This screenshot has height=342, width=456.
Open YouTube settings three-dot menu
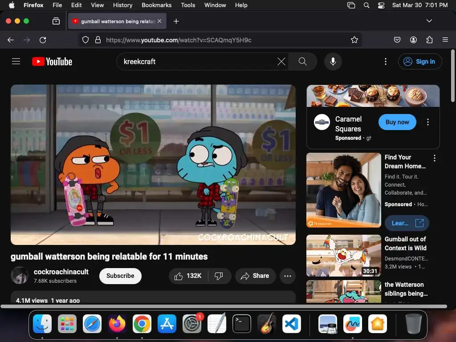(386, 61)
